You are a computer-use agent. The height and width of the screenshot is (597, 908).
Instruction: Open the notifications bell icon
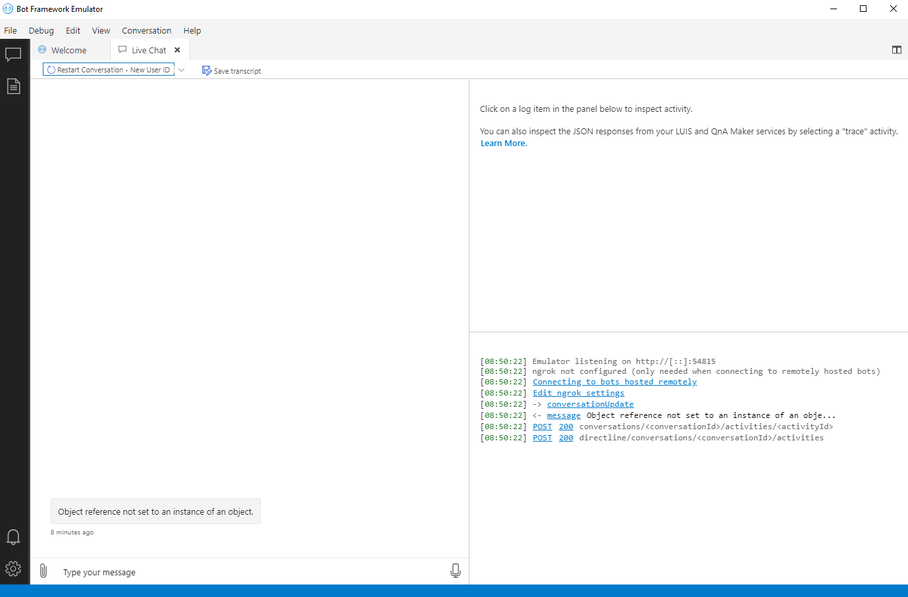coord(13,537)
